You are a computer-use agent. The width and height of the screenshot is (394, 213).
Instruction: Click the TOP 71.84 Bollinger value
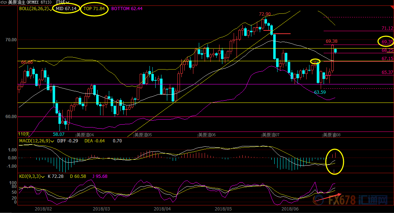[x=94, y=9]
